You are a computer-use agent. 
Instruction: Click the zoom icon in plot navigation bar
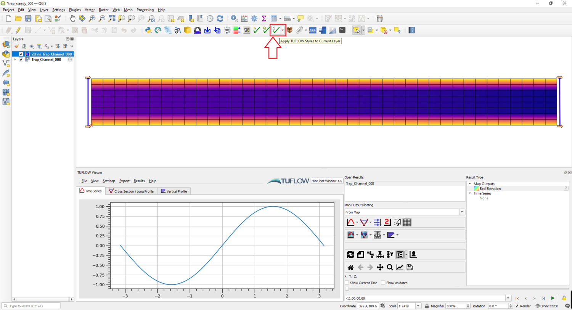pos(389,267)
